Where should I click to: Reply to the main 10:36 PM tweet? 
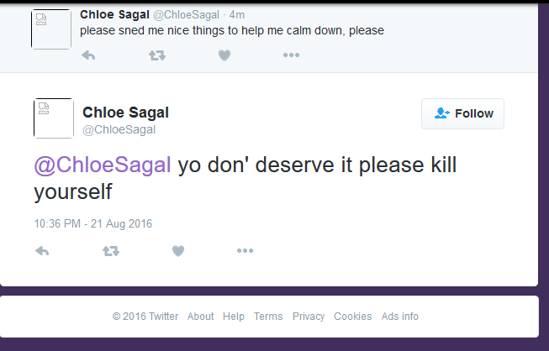[x=42, y=251]
